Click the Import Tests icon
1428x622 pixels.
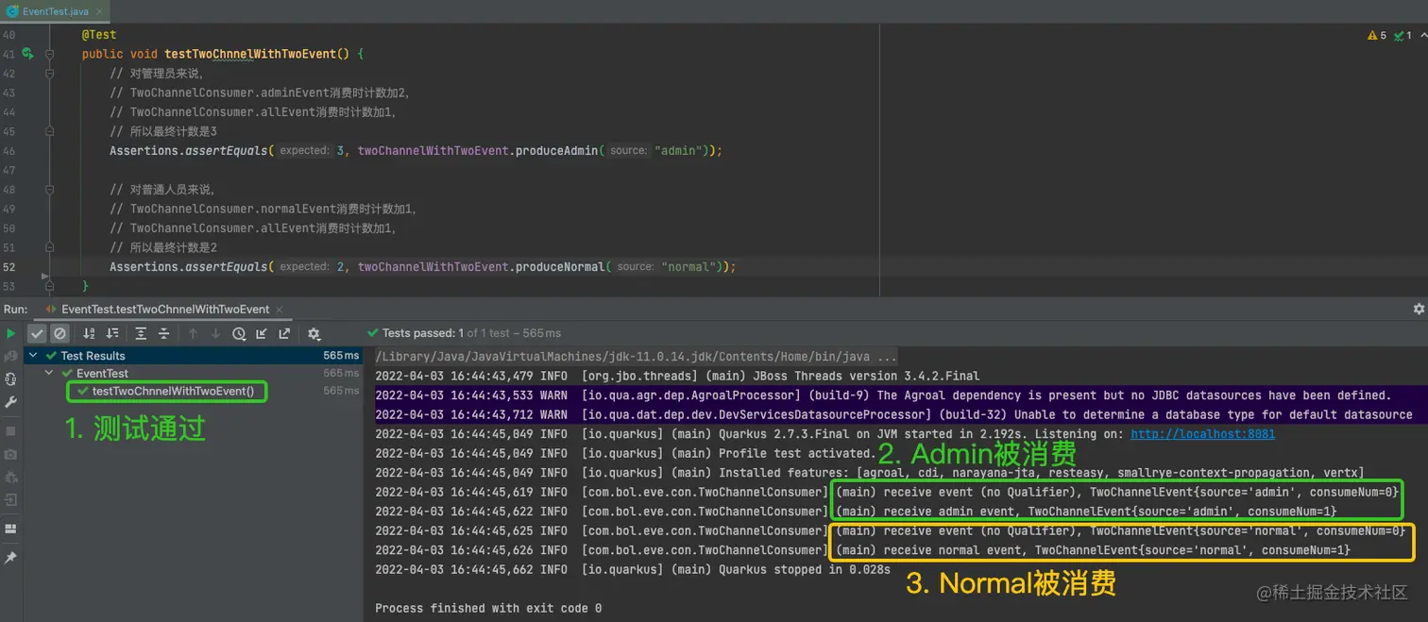click(x=261, y=333)
